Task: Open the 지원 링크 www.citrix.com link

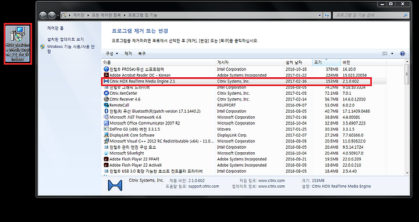Action: [x=272, y=181]
